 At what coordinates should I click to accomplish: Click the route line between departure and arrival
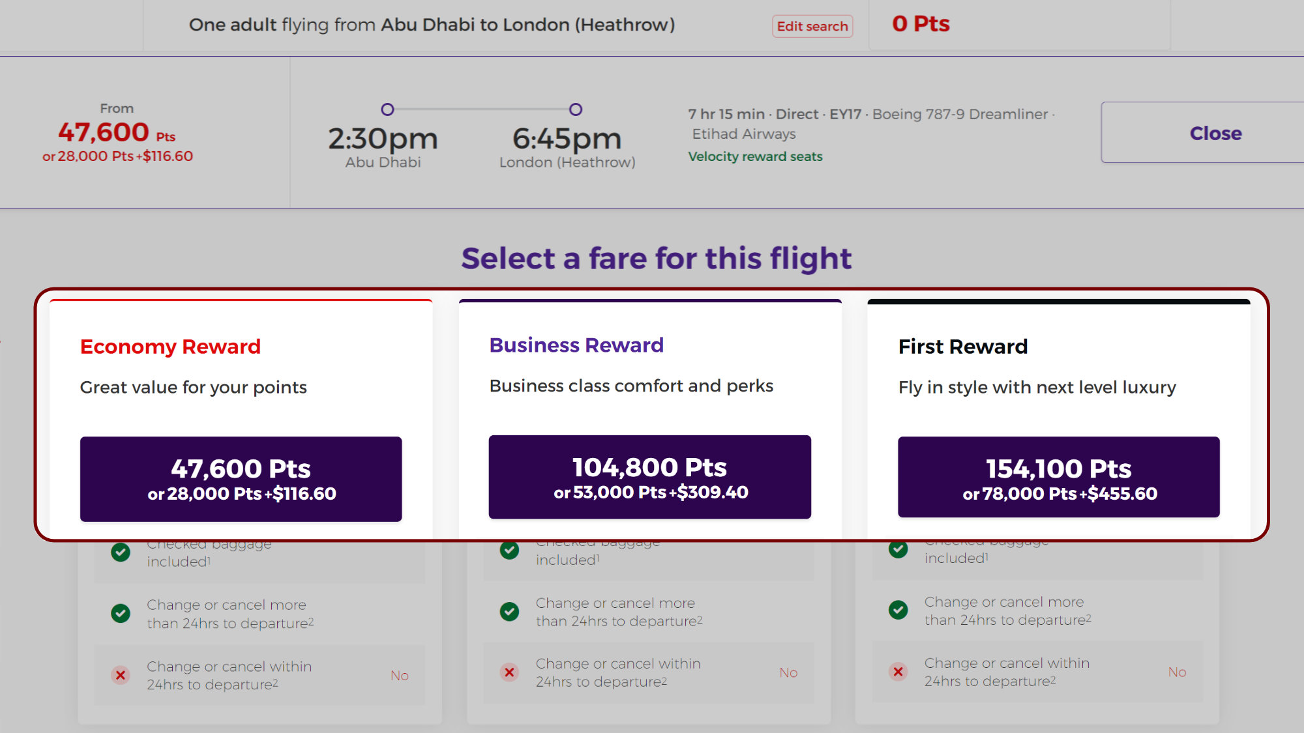click(481, 111)
